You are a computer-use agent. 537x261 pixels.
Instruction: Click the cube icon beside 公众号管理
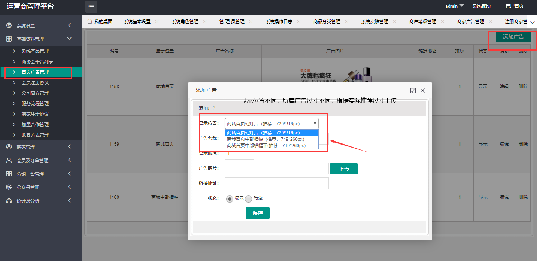point(9,187)
